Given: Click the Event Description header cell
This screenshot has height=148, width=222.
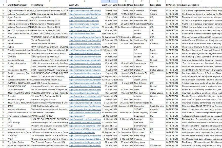Looking at the screenshot, I should [x=201, y=5].
